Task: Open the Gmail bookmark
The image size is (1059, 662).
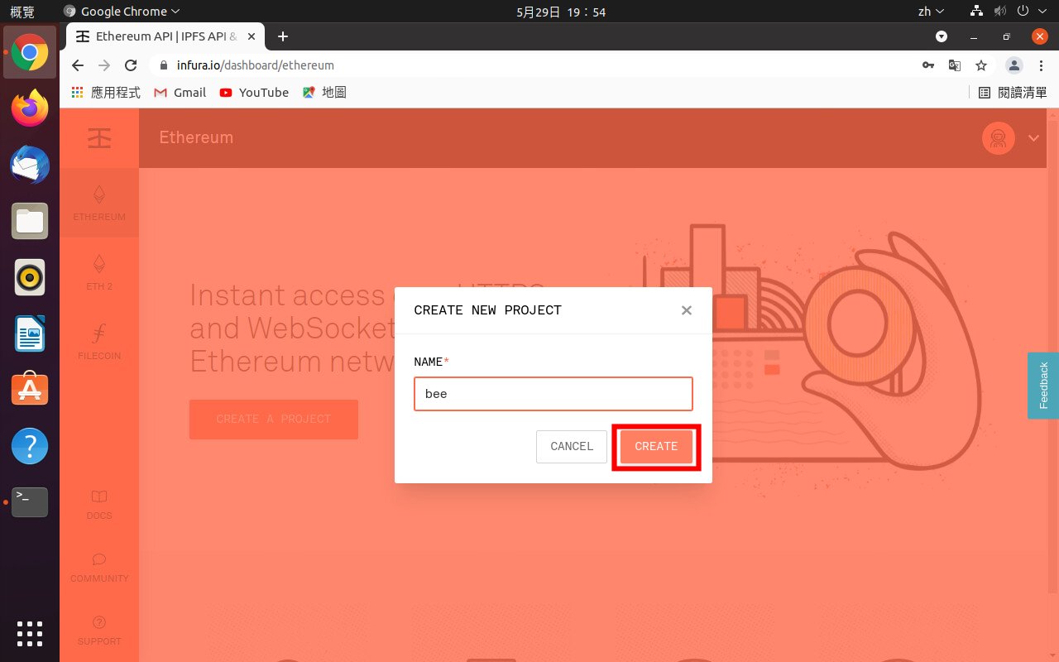Action: tap(180, 93)
